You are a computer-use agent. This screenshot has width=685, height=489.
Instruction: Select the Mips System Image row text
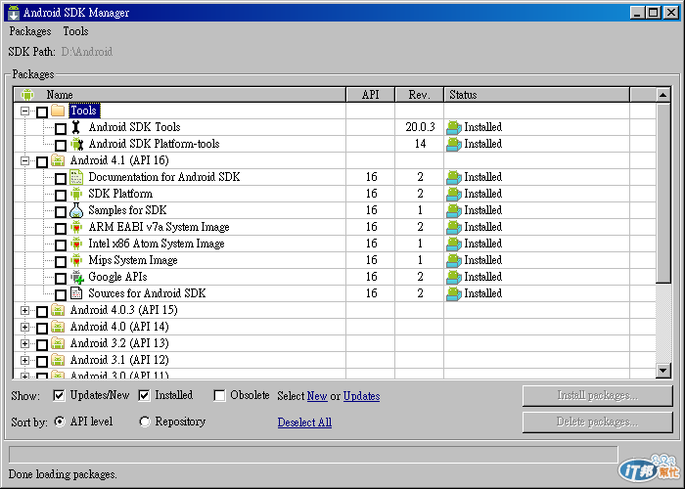(133, 260)
